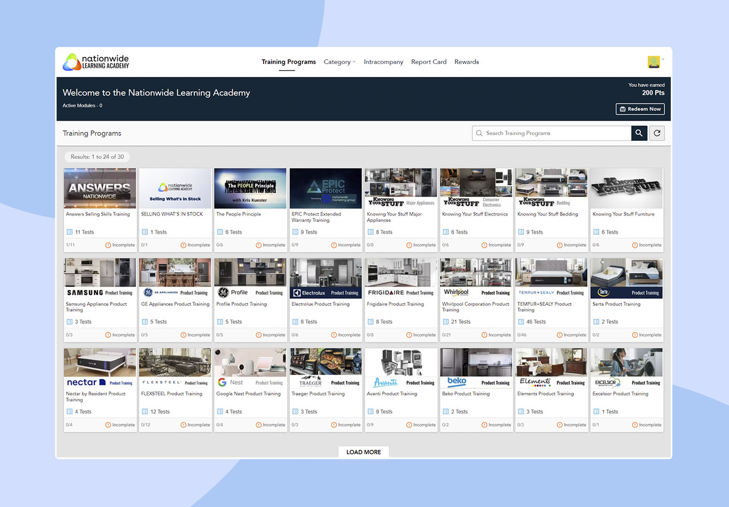Screen dimensions: 729x507
Task: Open Samsung Appliance Product Training thumbnail
Action: coord(100,279)
